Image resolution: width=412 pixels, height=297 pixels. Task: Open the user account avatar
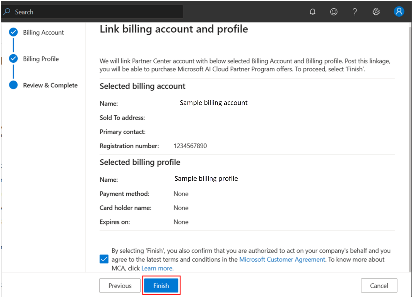click(399, 11)
